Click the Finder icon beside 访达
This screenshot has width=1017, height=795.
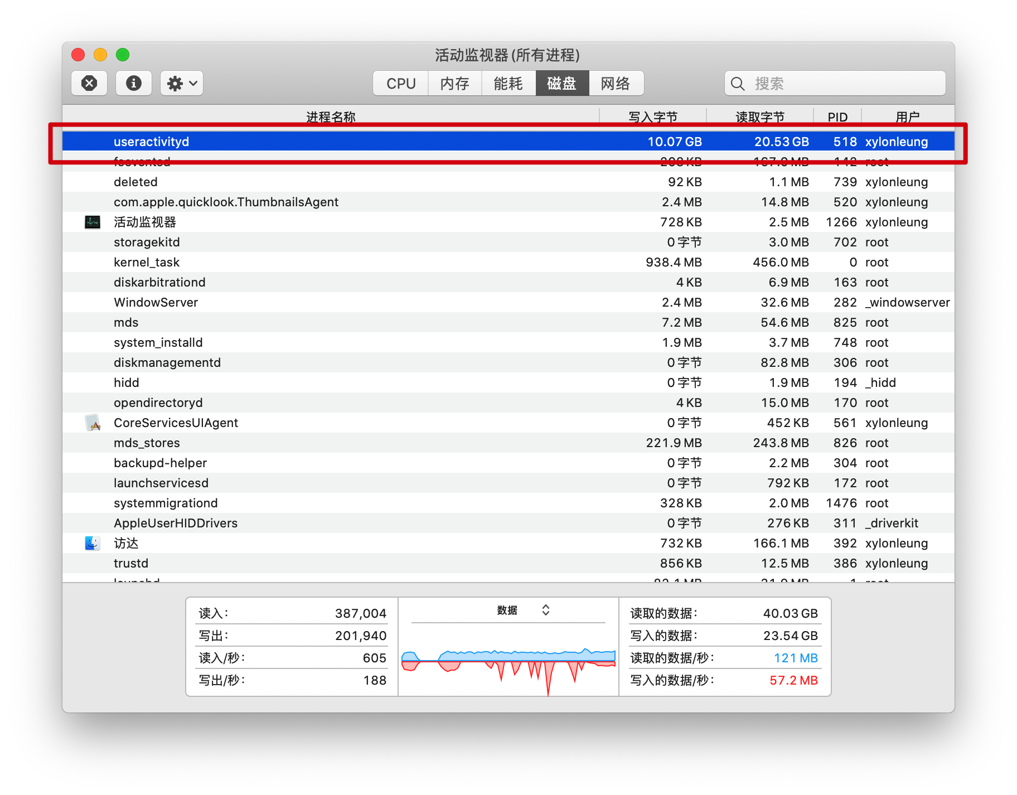[93, 544]
